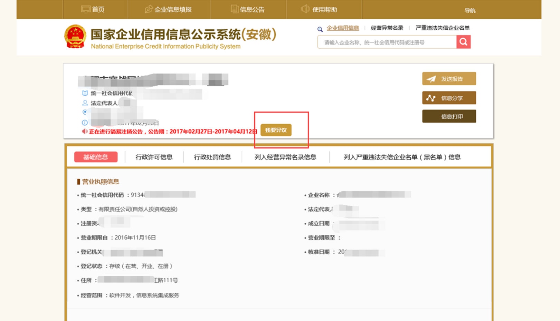Click the location pin icon in the company card

(85, 112)
